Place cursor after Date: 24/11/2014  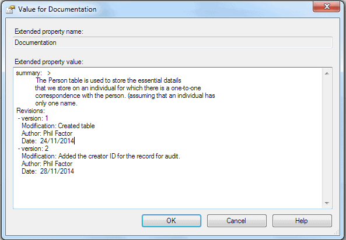click(x=74, y=141)
